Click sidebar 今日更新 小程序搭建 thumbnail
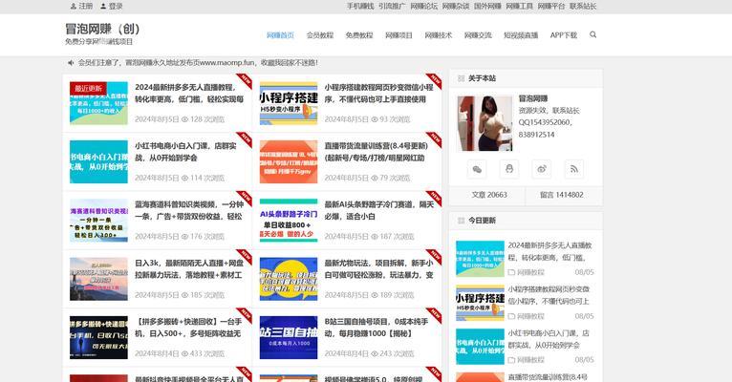 480,303
